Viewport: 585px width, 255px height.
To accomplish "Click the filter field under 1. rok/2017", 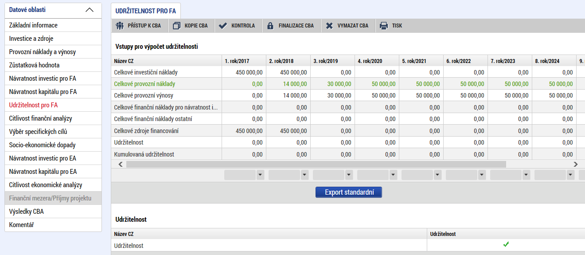I will click(240, 175).
